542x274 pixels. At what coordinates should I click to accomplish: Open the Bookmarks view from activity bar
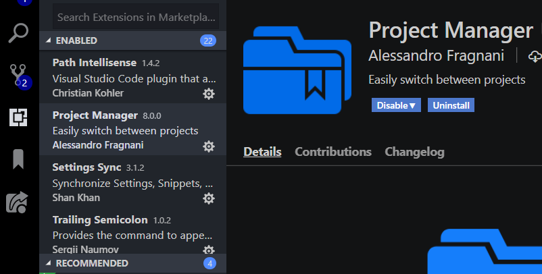pyautogui.click(x=18, y=159)
